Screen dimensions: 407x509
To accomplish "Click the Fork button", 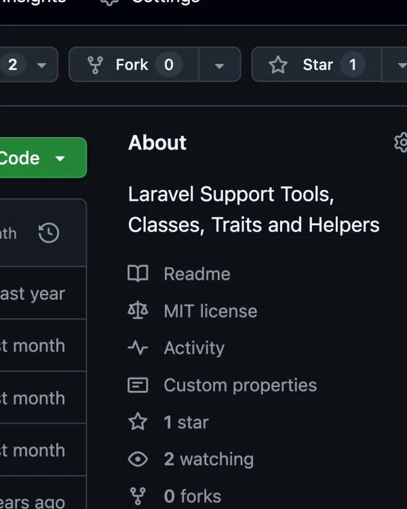I will pos(134,64).
